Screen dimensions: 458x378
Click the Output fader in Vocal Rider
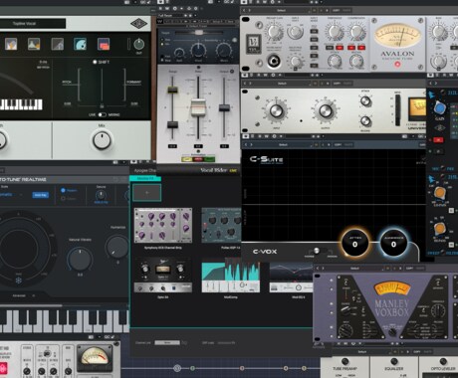tap(224, 107)
